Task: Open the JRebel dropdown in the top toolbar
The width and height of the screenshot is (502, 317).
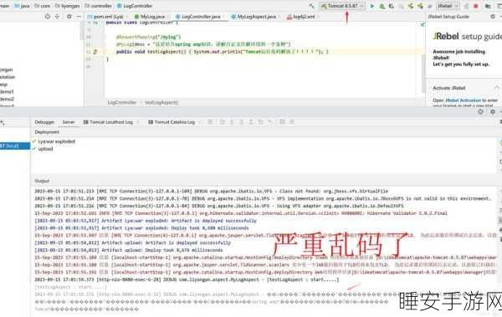Action: pos(448,6)
